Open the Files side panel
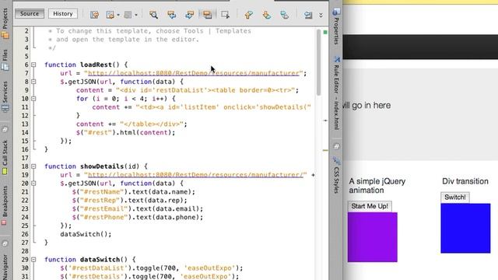Viewport: 498px width, 280px height. coord(5,60)
